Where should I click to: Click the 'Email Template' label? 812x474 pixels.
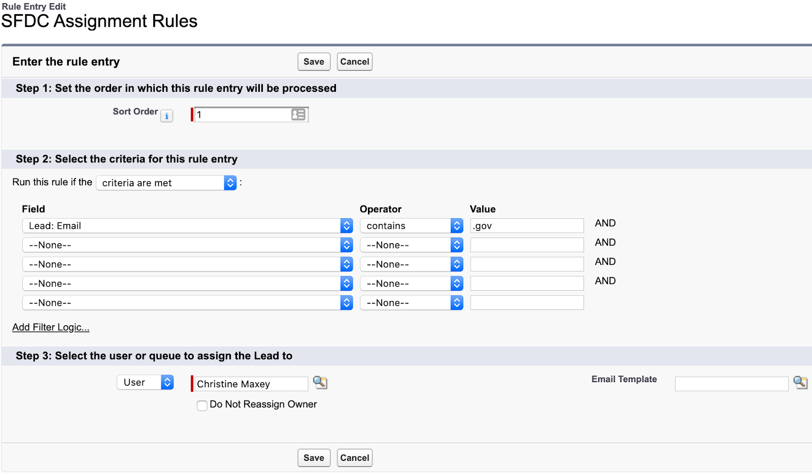point(624,379)
